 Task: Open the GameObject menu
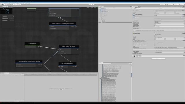coord(8,3)
